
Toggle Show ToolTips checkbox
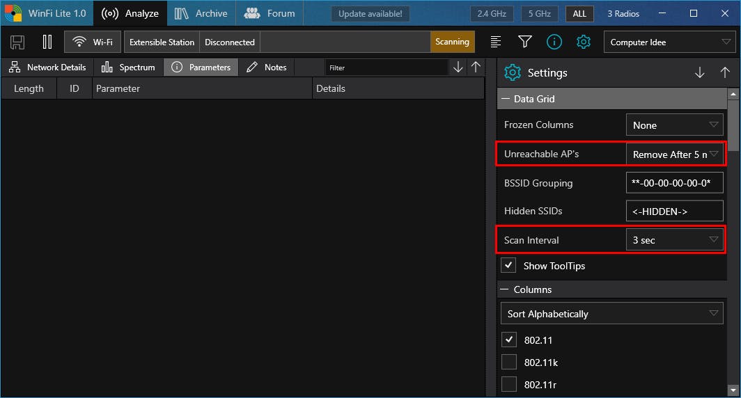(x=508, y=265)
